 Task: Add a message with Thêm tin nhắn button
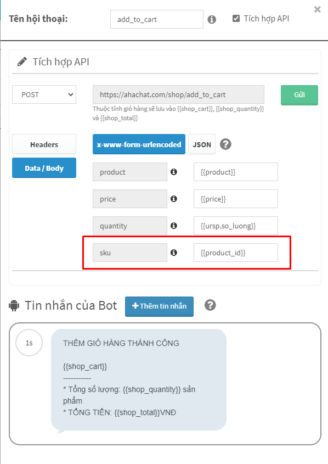click(x=159, y=306)
